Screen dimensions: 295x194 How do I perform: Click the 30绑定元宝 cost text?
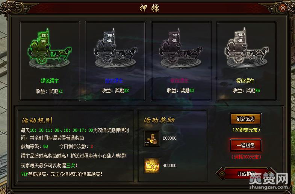(x=246, y=130)
